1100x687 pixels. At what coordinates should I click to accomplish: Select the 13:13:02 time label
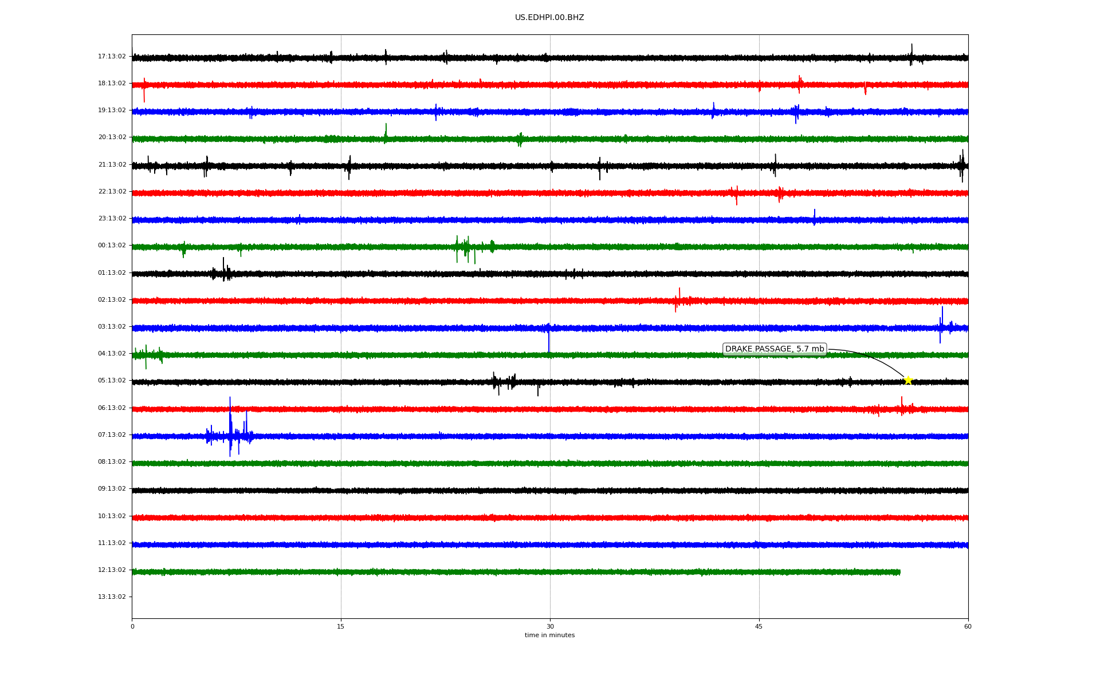click(x=112, y=597)
